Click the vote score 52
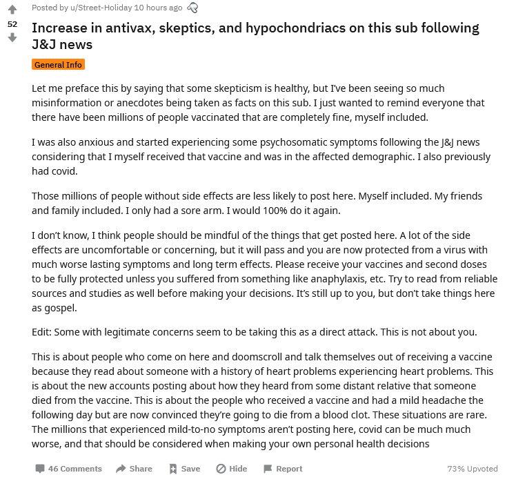 [x=12, y=24]
